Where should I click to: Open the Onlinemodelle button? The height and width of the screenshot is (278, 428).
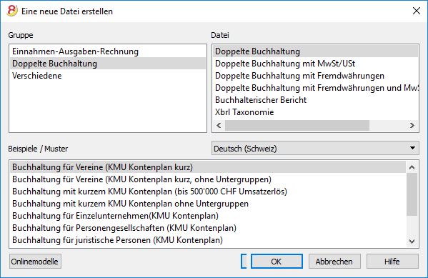35,262
